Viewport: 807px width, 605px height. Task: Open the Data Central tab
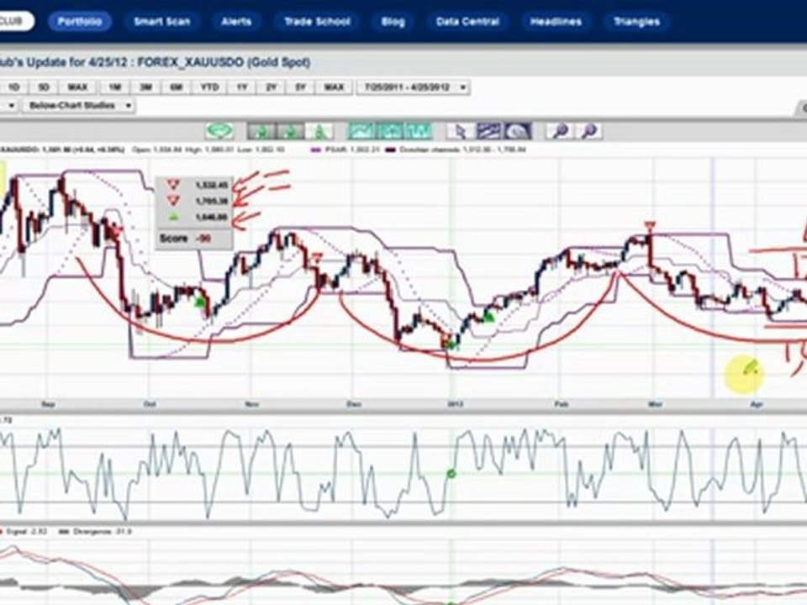pyautogui.click(x=467, y=22)
